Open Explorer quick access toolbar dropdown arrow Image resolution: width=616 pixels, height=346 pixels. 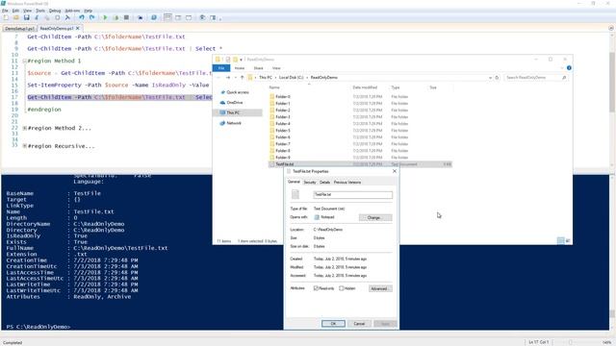coord(242,60)
